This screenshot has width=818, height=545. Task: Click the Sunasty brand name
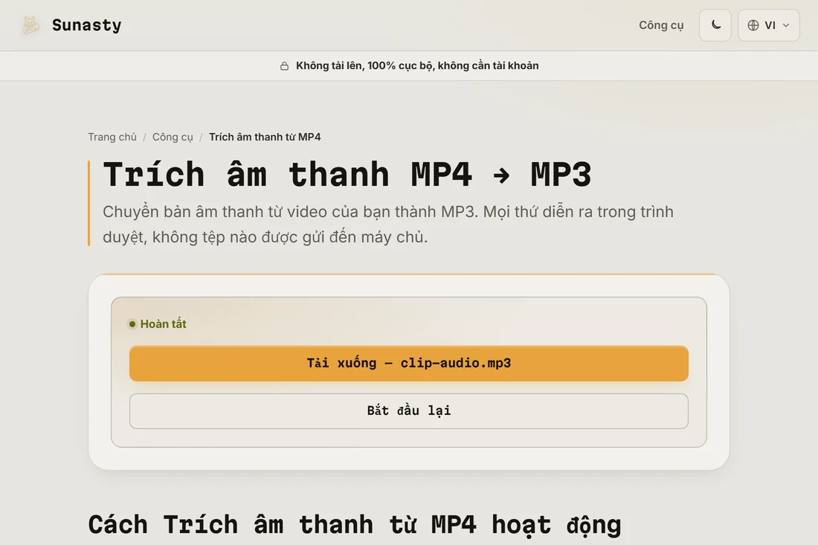pos(86,25)
